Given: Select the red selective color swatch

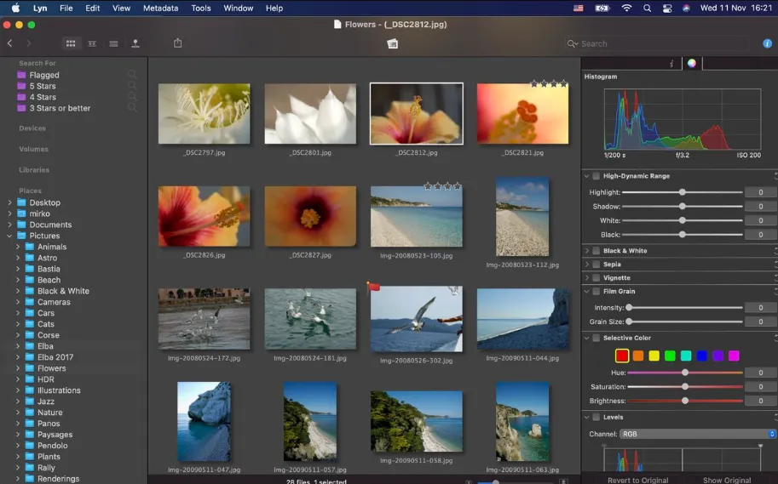Looking at the screenshot, I should tap(622, 356).
